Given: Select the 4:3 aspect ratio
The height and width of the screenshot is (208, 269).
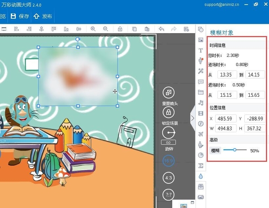Looking at the screenshot, I should [x=169, y=178].
